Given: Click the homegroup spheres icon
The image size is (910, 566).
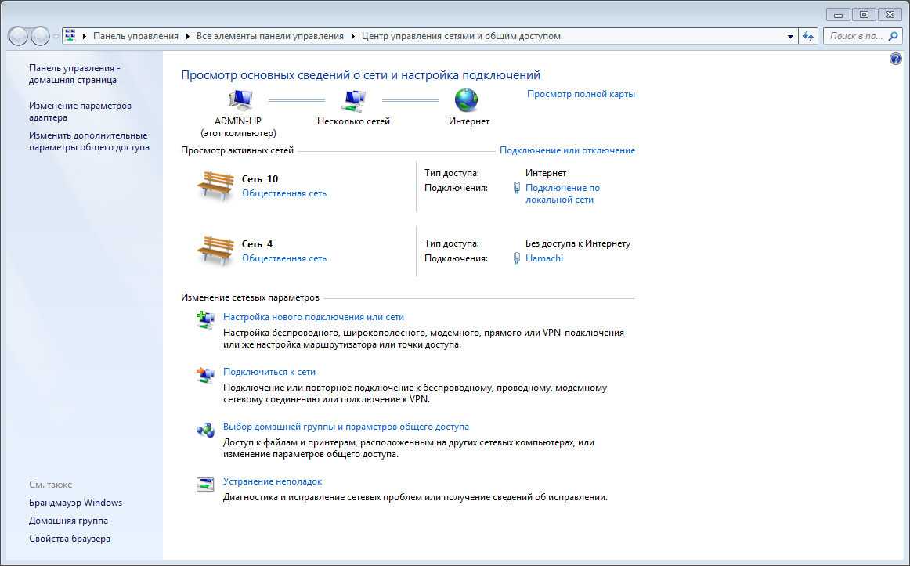Looking at the screenshot, I should (x=205, y=430).
